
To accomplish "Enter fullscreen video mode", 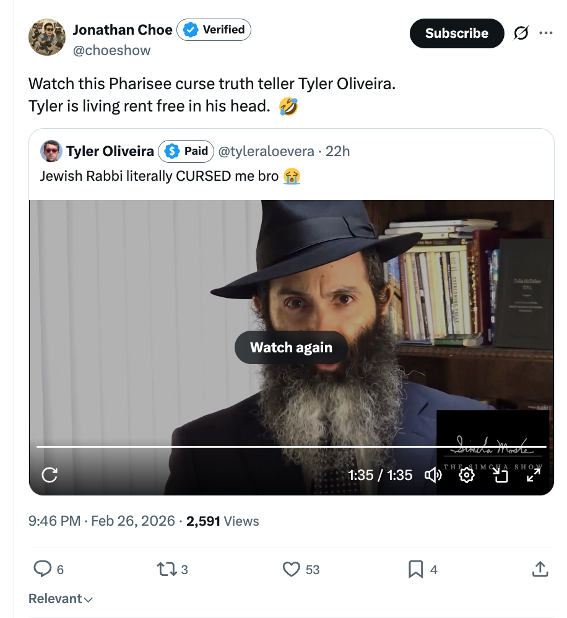I will click(x=533, y=475).
